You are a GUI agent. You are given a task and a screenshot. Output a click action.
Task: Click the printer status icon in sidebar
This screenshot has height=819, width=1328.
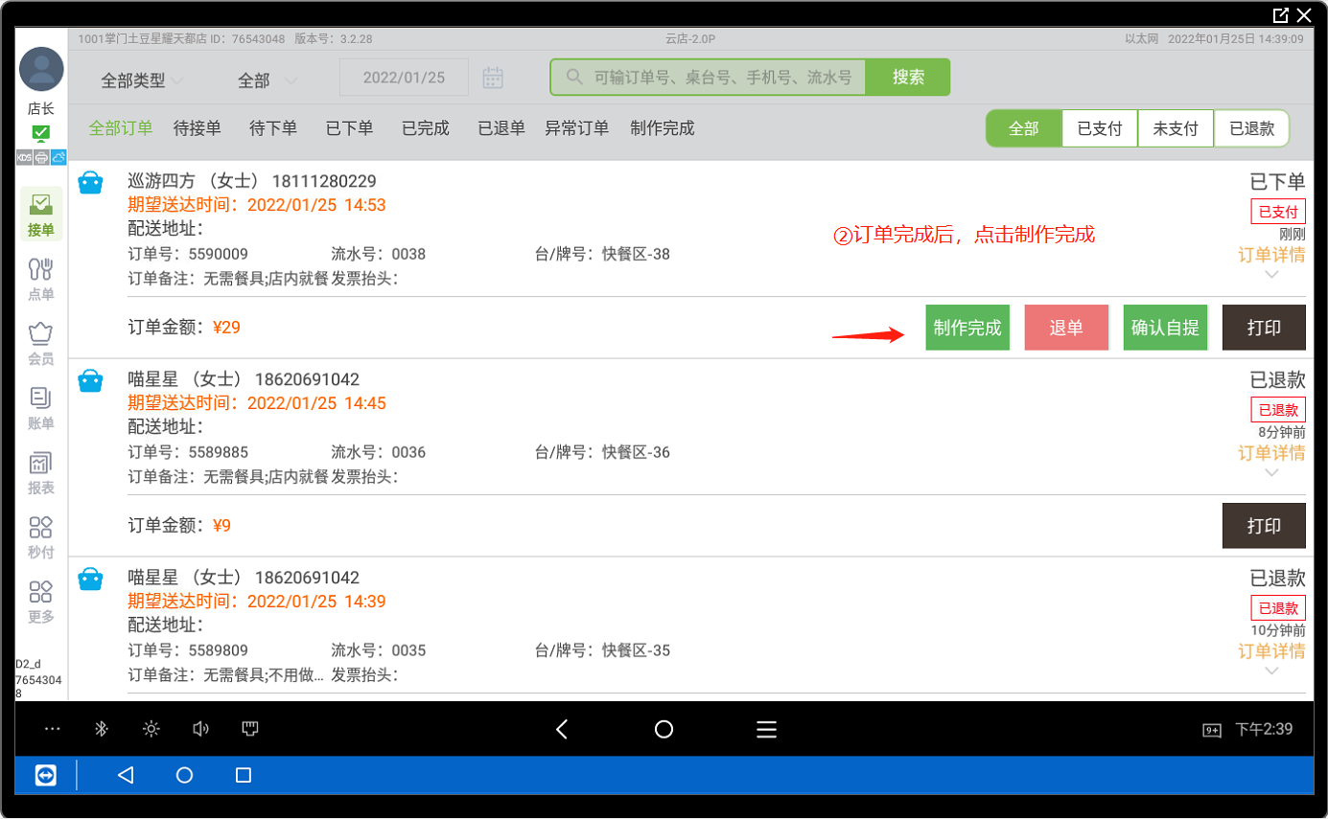click(x=41, y=157)
